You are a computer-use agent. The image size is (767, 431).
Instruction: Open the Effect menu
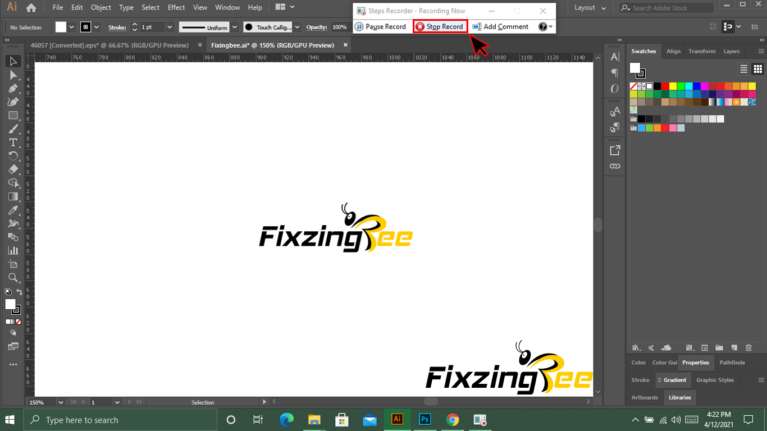click(x=176, y=7)
